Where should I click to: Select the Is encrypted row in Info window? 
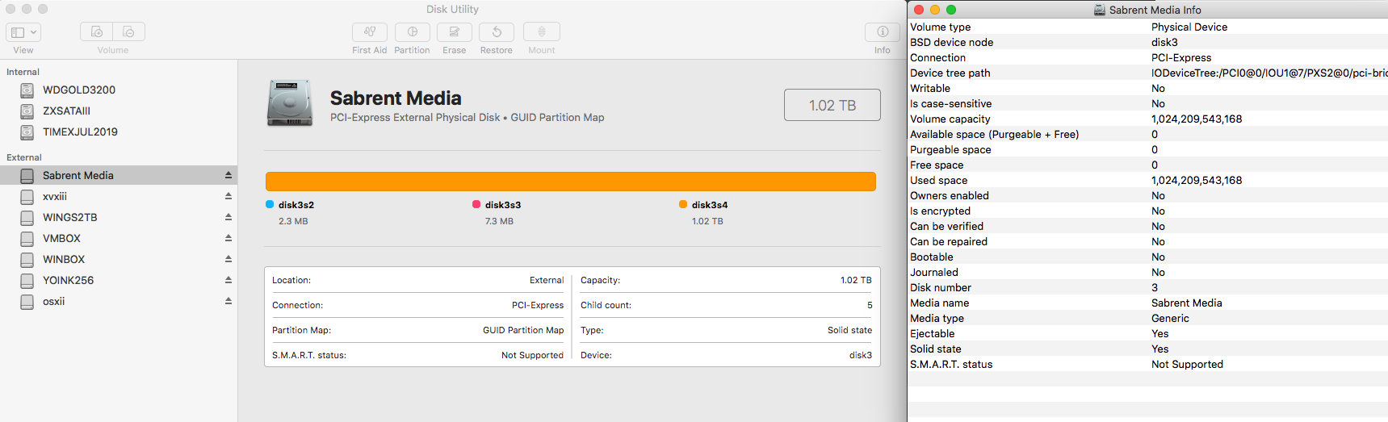coord(1147,211)
